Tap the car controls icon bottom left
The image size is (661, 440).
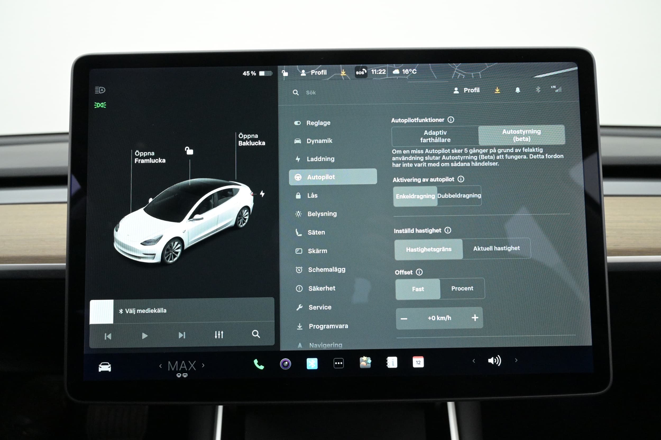[x=105, y=367]
